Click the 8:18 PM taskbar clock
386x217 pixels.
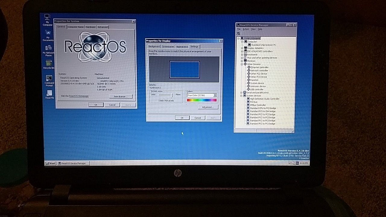tap(304, 163)
